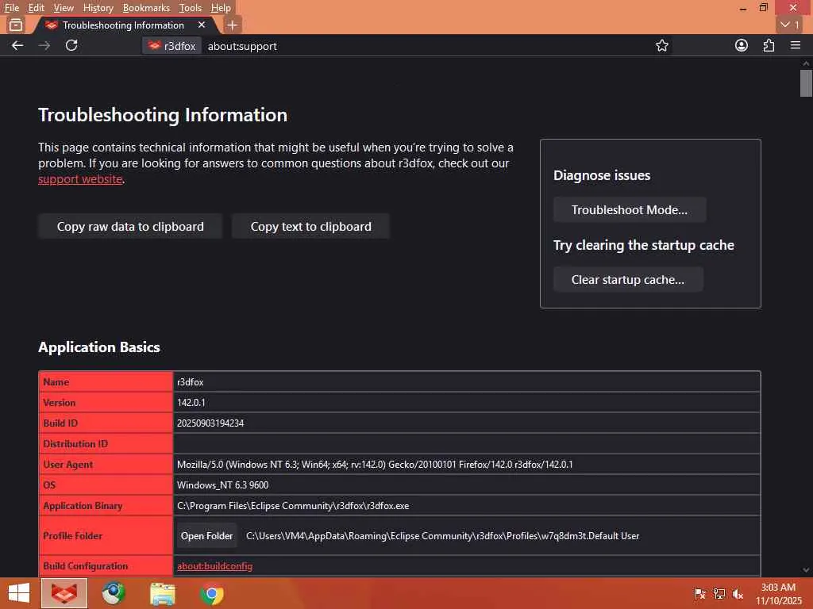Start Troubleshoot Mode

[630, 209]
